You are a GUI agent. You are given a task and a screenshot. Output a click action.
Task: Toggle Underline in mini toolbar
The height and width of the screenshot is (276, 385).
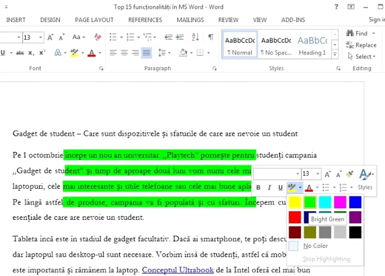(x=280, y=188)
